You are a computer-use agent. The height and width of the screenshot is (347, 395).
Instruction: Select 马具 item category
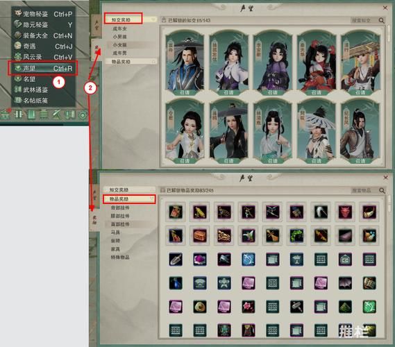point(115,232)
